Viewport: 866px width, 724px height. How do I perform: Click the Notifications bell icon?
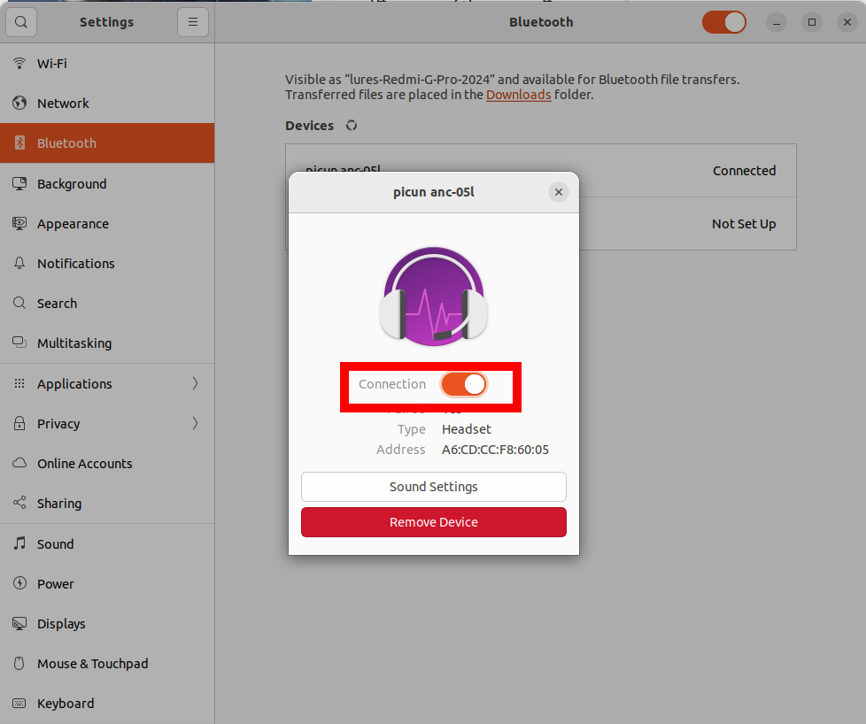(x=19, y=264)
